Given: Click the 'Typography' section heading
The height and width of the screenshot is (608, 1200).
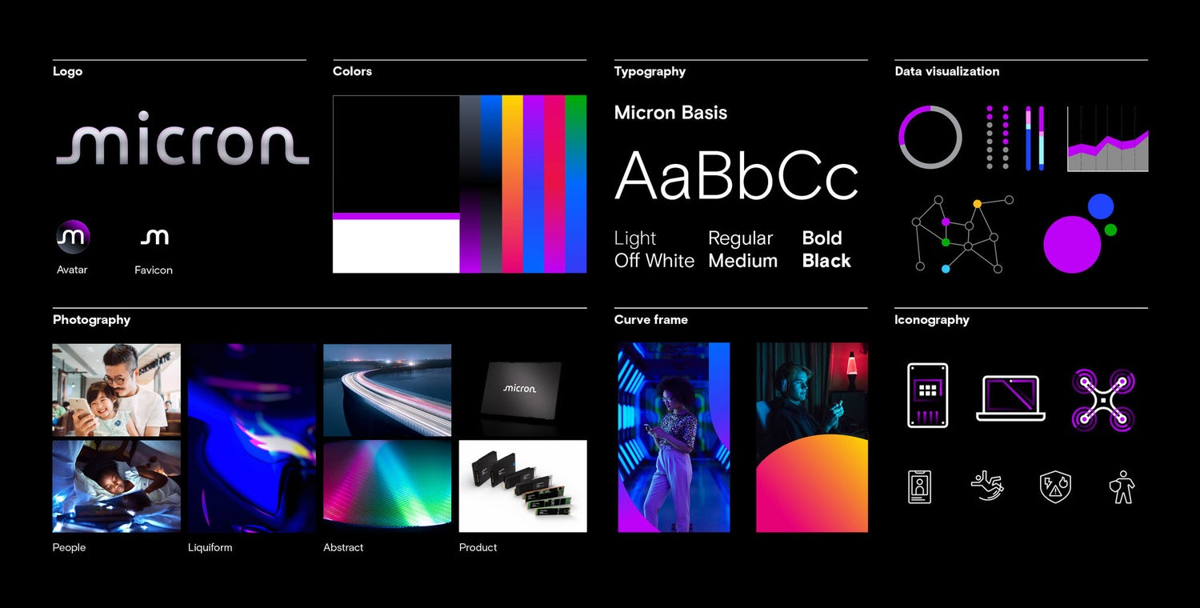Looking at the screenshot, I should 650,72.
